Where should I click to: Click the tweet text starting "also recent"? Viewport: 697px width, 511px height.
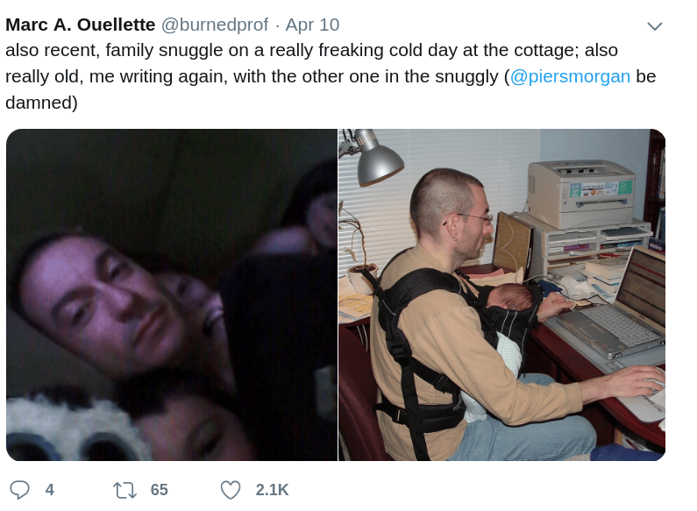click(x=331, y=76)
